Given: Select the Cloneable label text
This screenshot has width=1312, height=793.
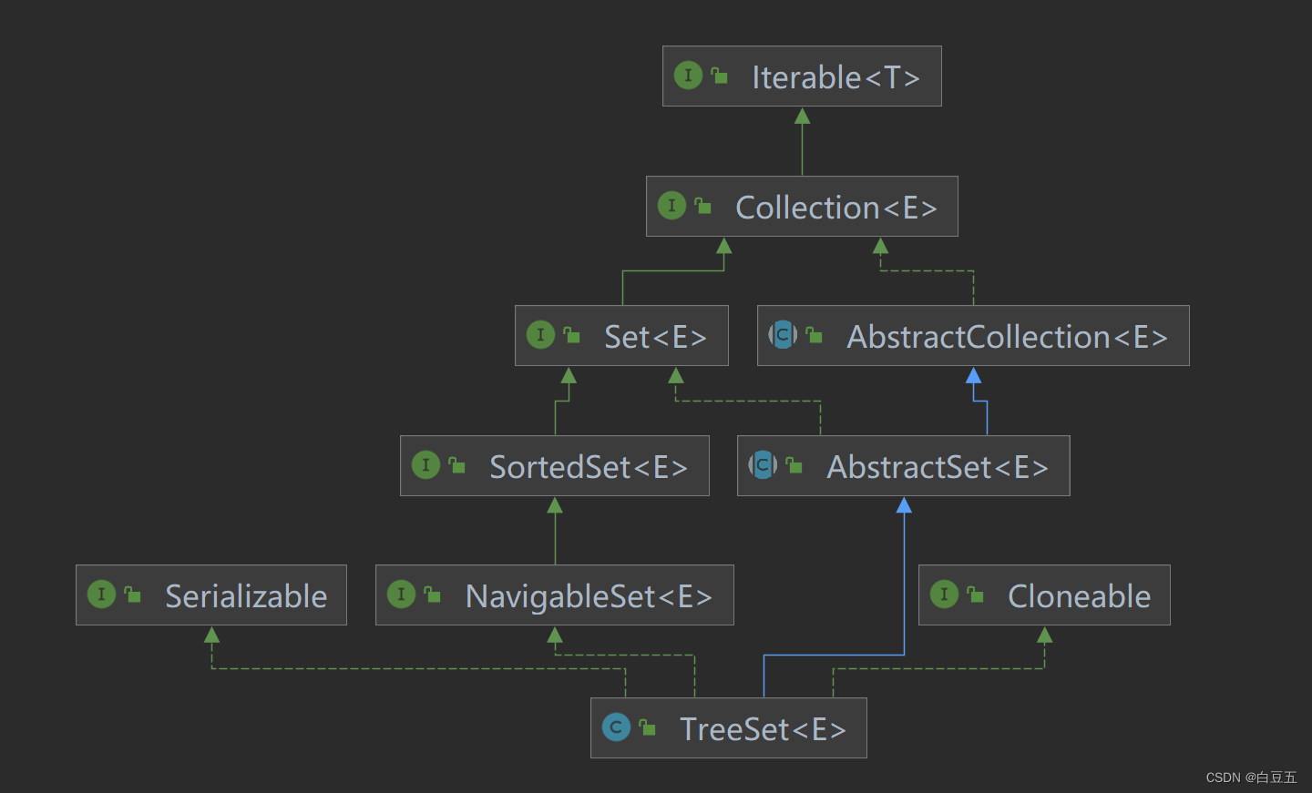Looking at the screenshot, I should click(x=1079, y=596).
